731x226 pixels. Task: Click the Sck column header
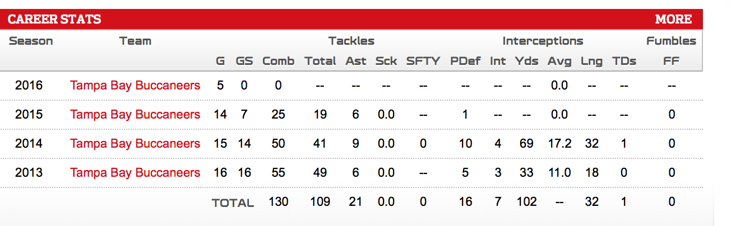coord(386,61)
